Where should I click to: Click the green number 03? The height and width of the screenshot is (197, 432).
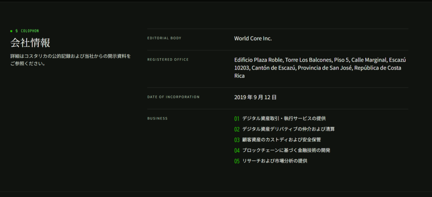click(x=237, y=140)
